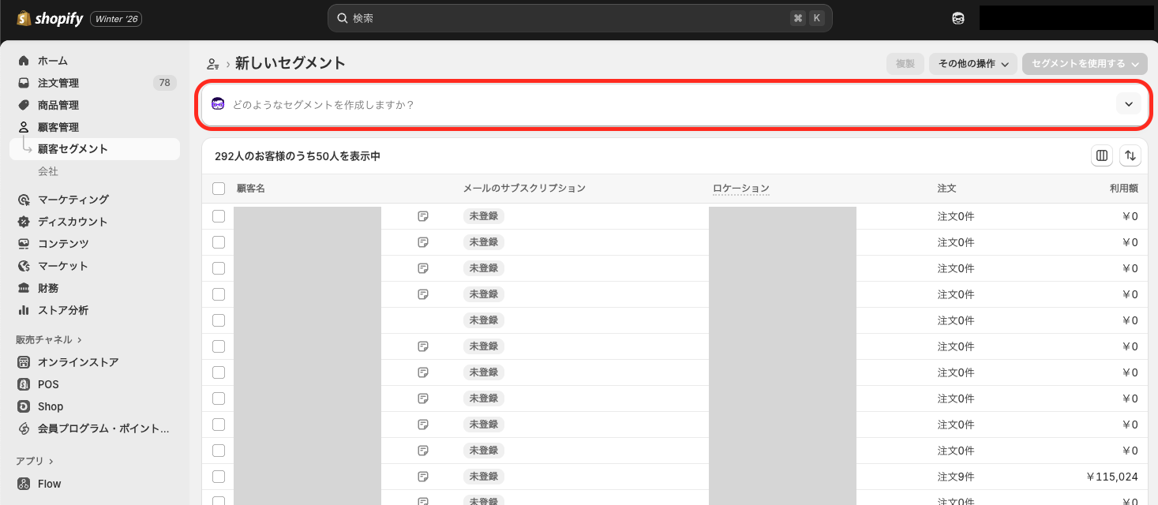Click the customer segment breadcrumb icon
Viewport: 1158px width, 505px height.
pos(212,64)
